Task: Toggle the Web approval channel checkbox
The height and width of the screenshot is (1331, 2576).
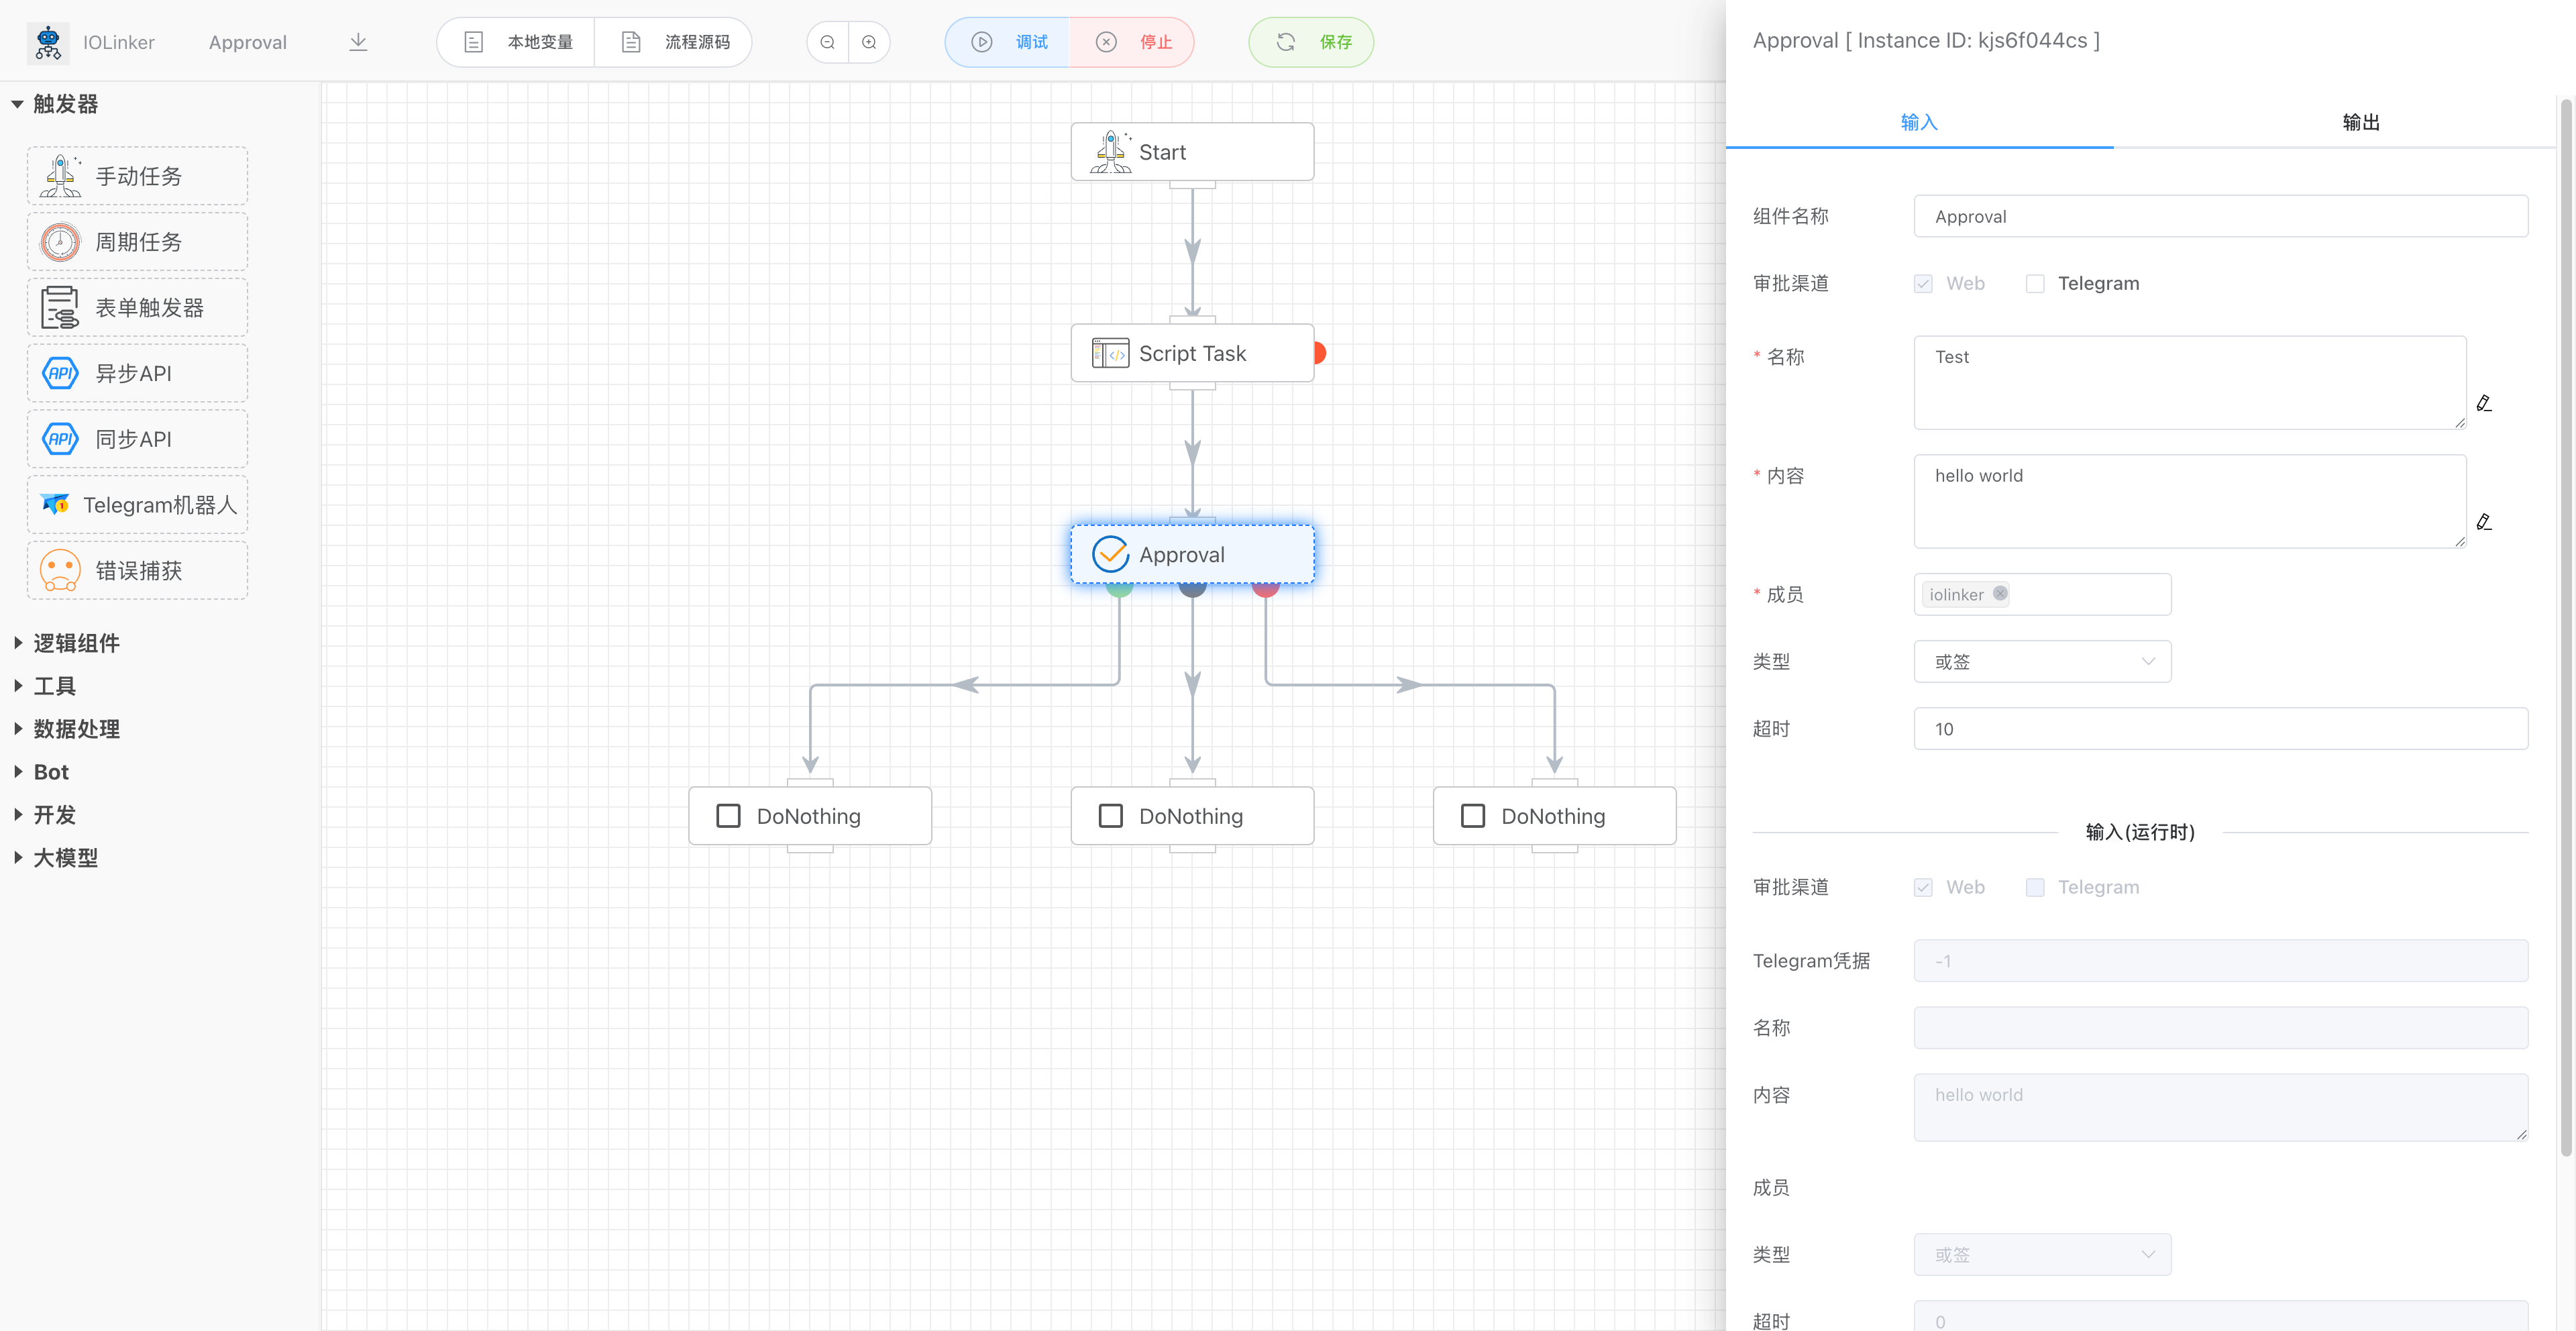Action: pos(1922,284)
